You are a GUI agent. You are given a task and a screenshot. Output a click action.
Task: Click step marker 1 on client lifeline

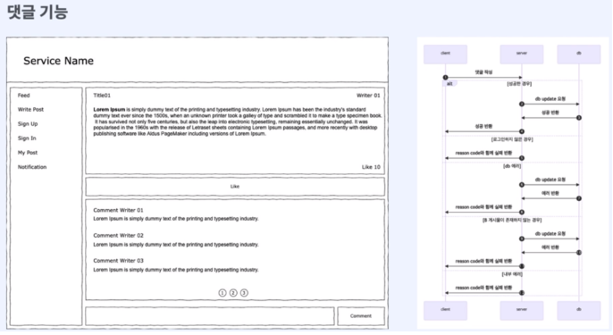coord(445,78)
